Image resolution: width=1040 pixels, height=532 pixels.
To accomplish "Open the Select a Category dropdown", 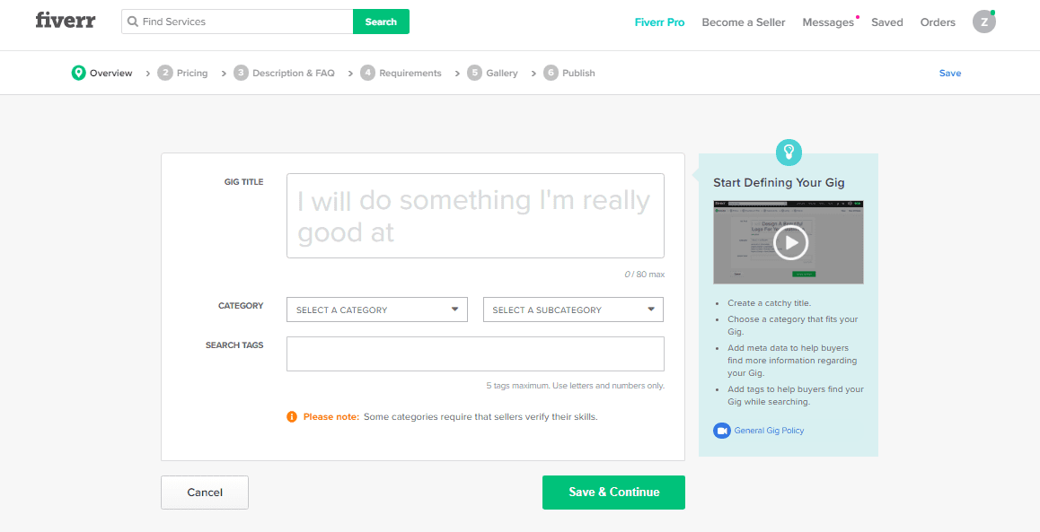I will [376, 310].
